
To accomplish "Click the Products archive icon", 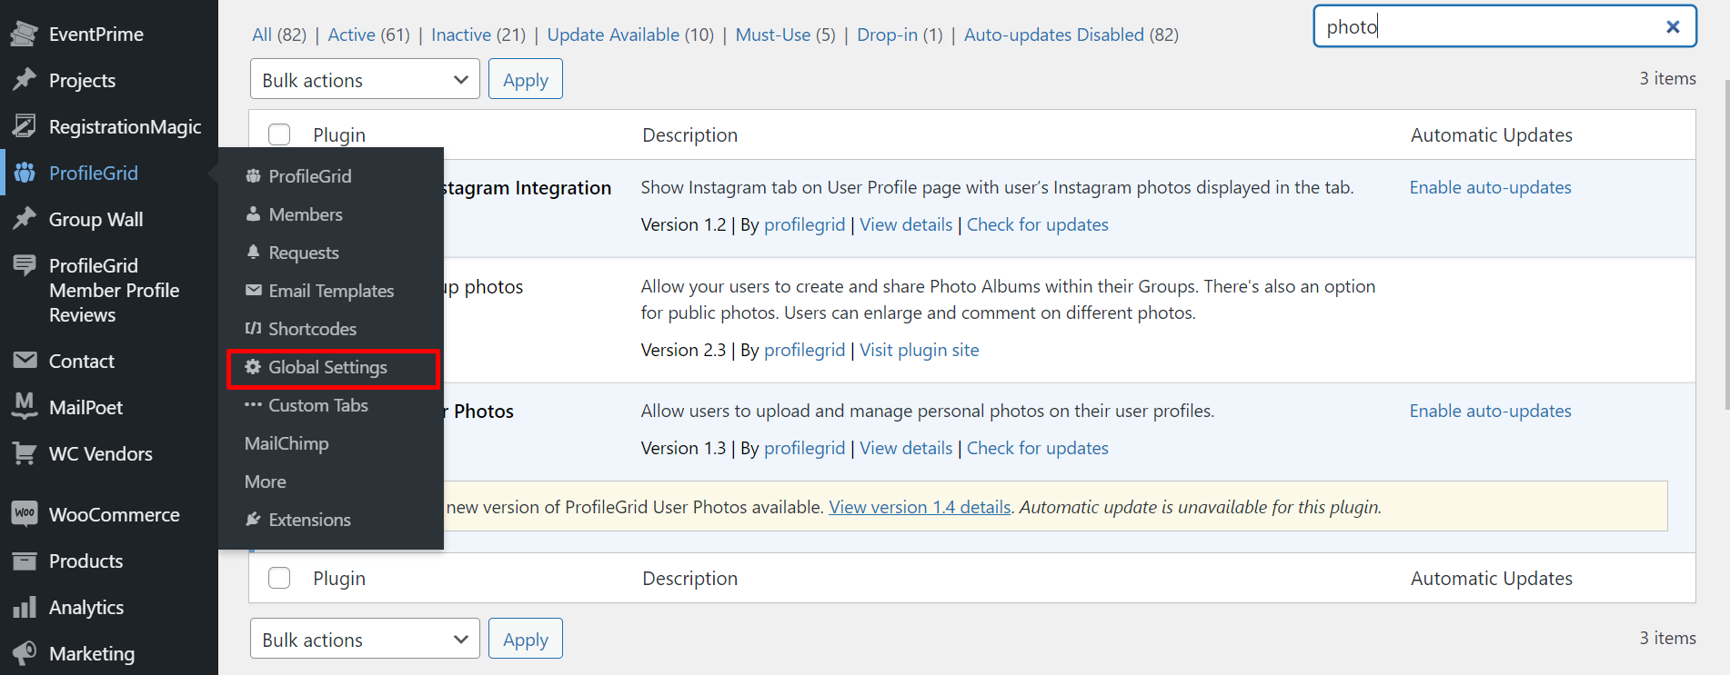I will [x=25, y=561].
